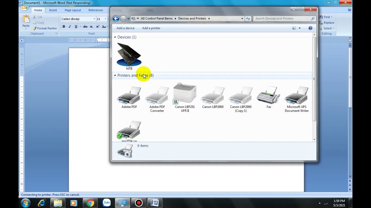Select the default mp3554 printer with checkmark
Image resolution: width=371 pixels, height=208 pixels.
[129, 131]
